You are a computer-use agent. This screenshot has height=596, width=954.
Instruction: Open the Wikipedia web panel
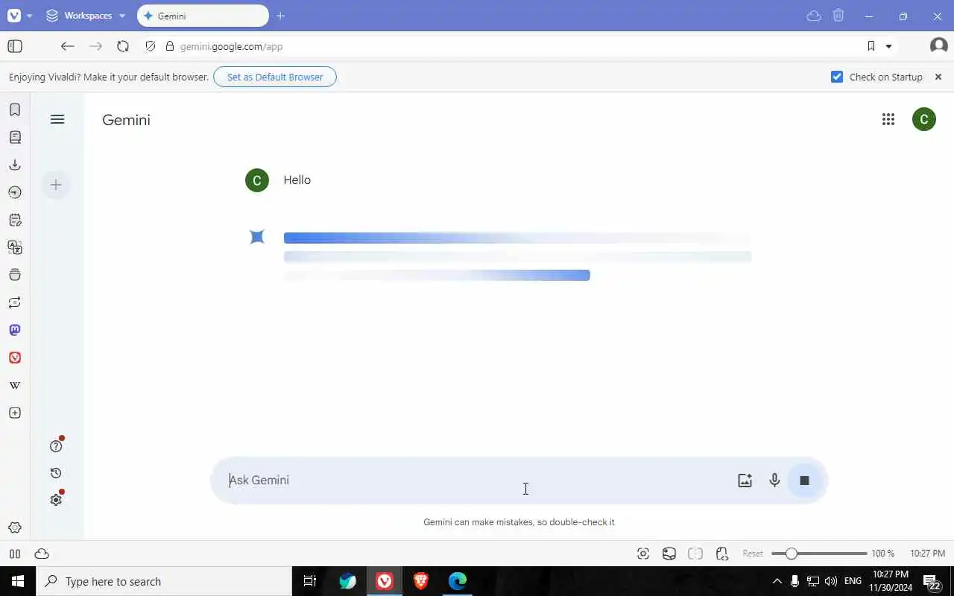point(15,385)
